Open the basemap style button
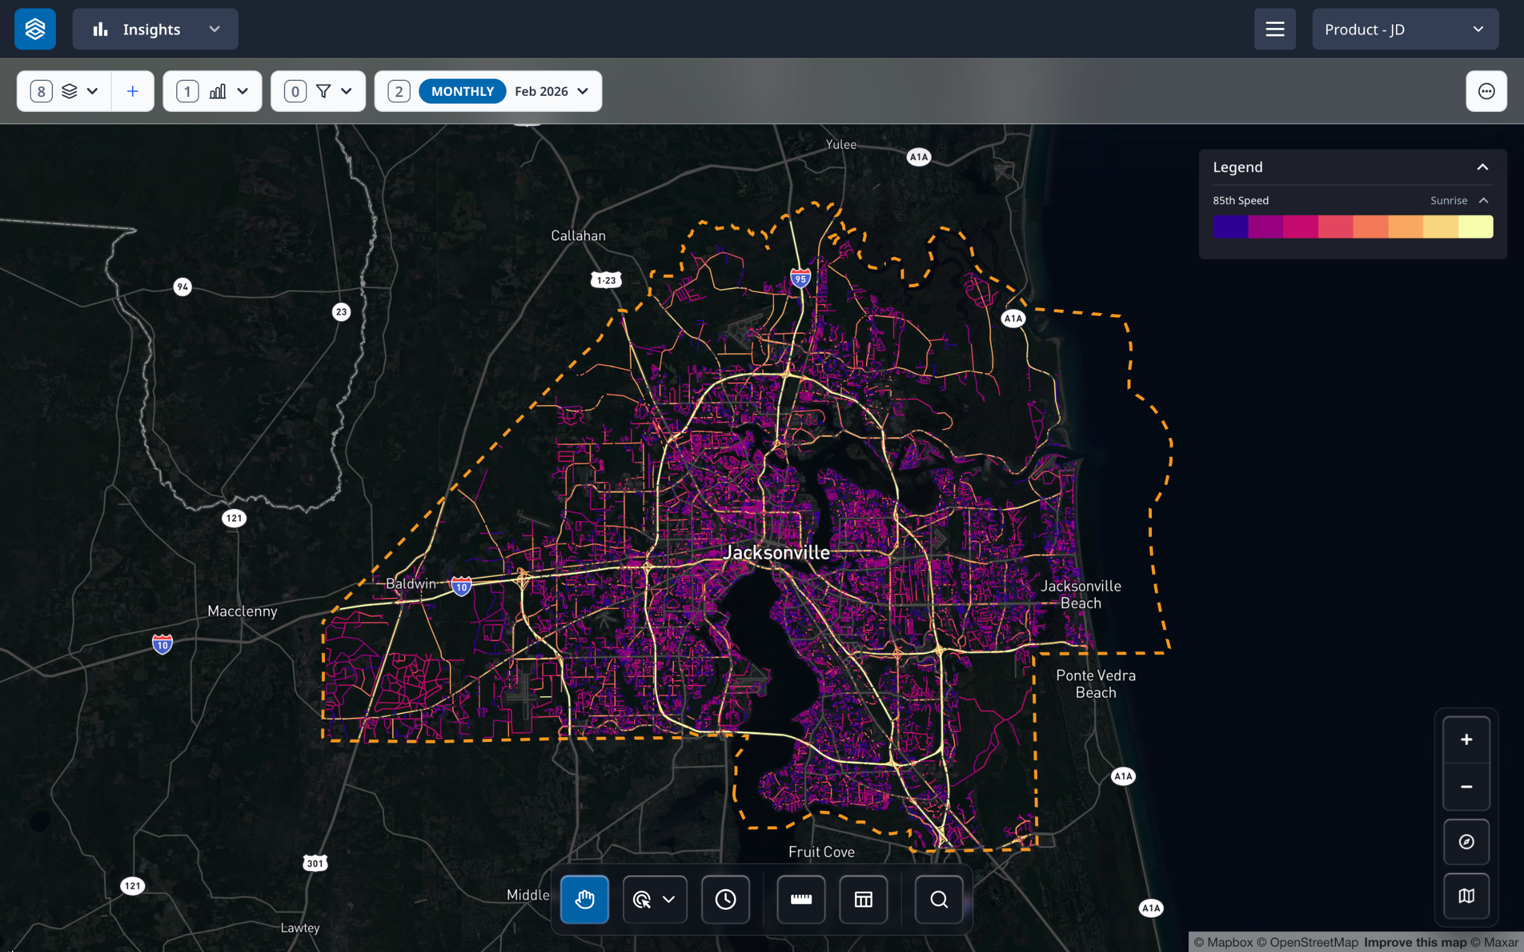 point(1466,895)
